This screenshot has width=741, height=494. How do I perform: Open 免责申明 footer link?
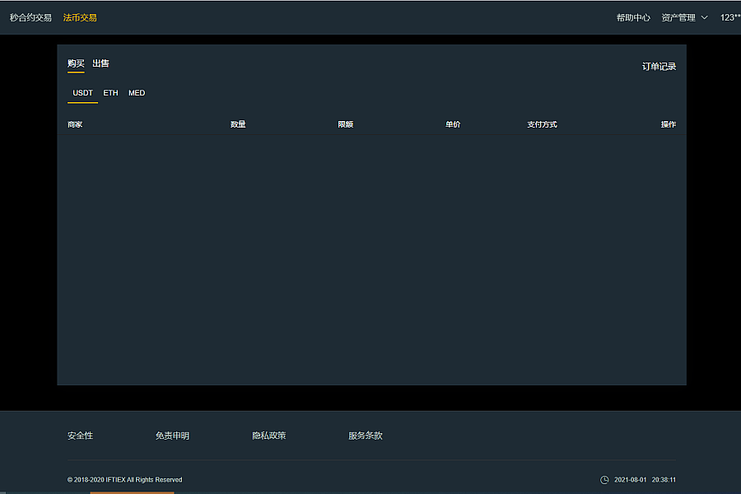(x=172, y=436)
